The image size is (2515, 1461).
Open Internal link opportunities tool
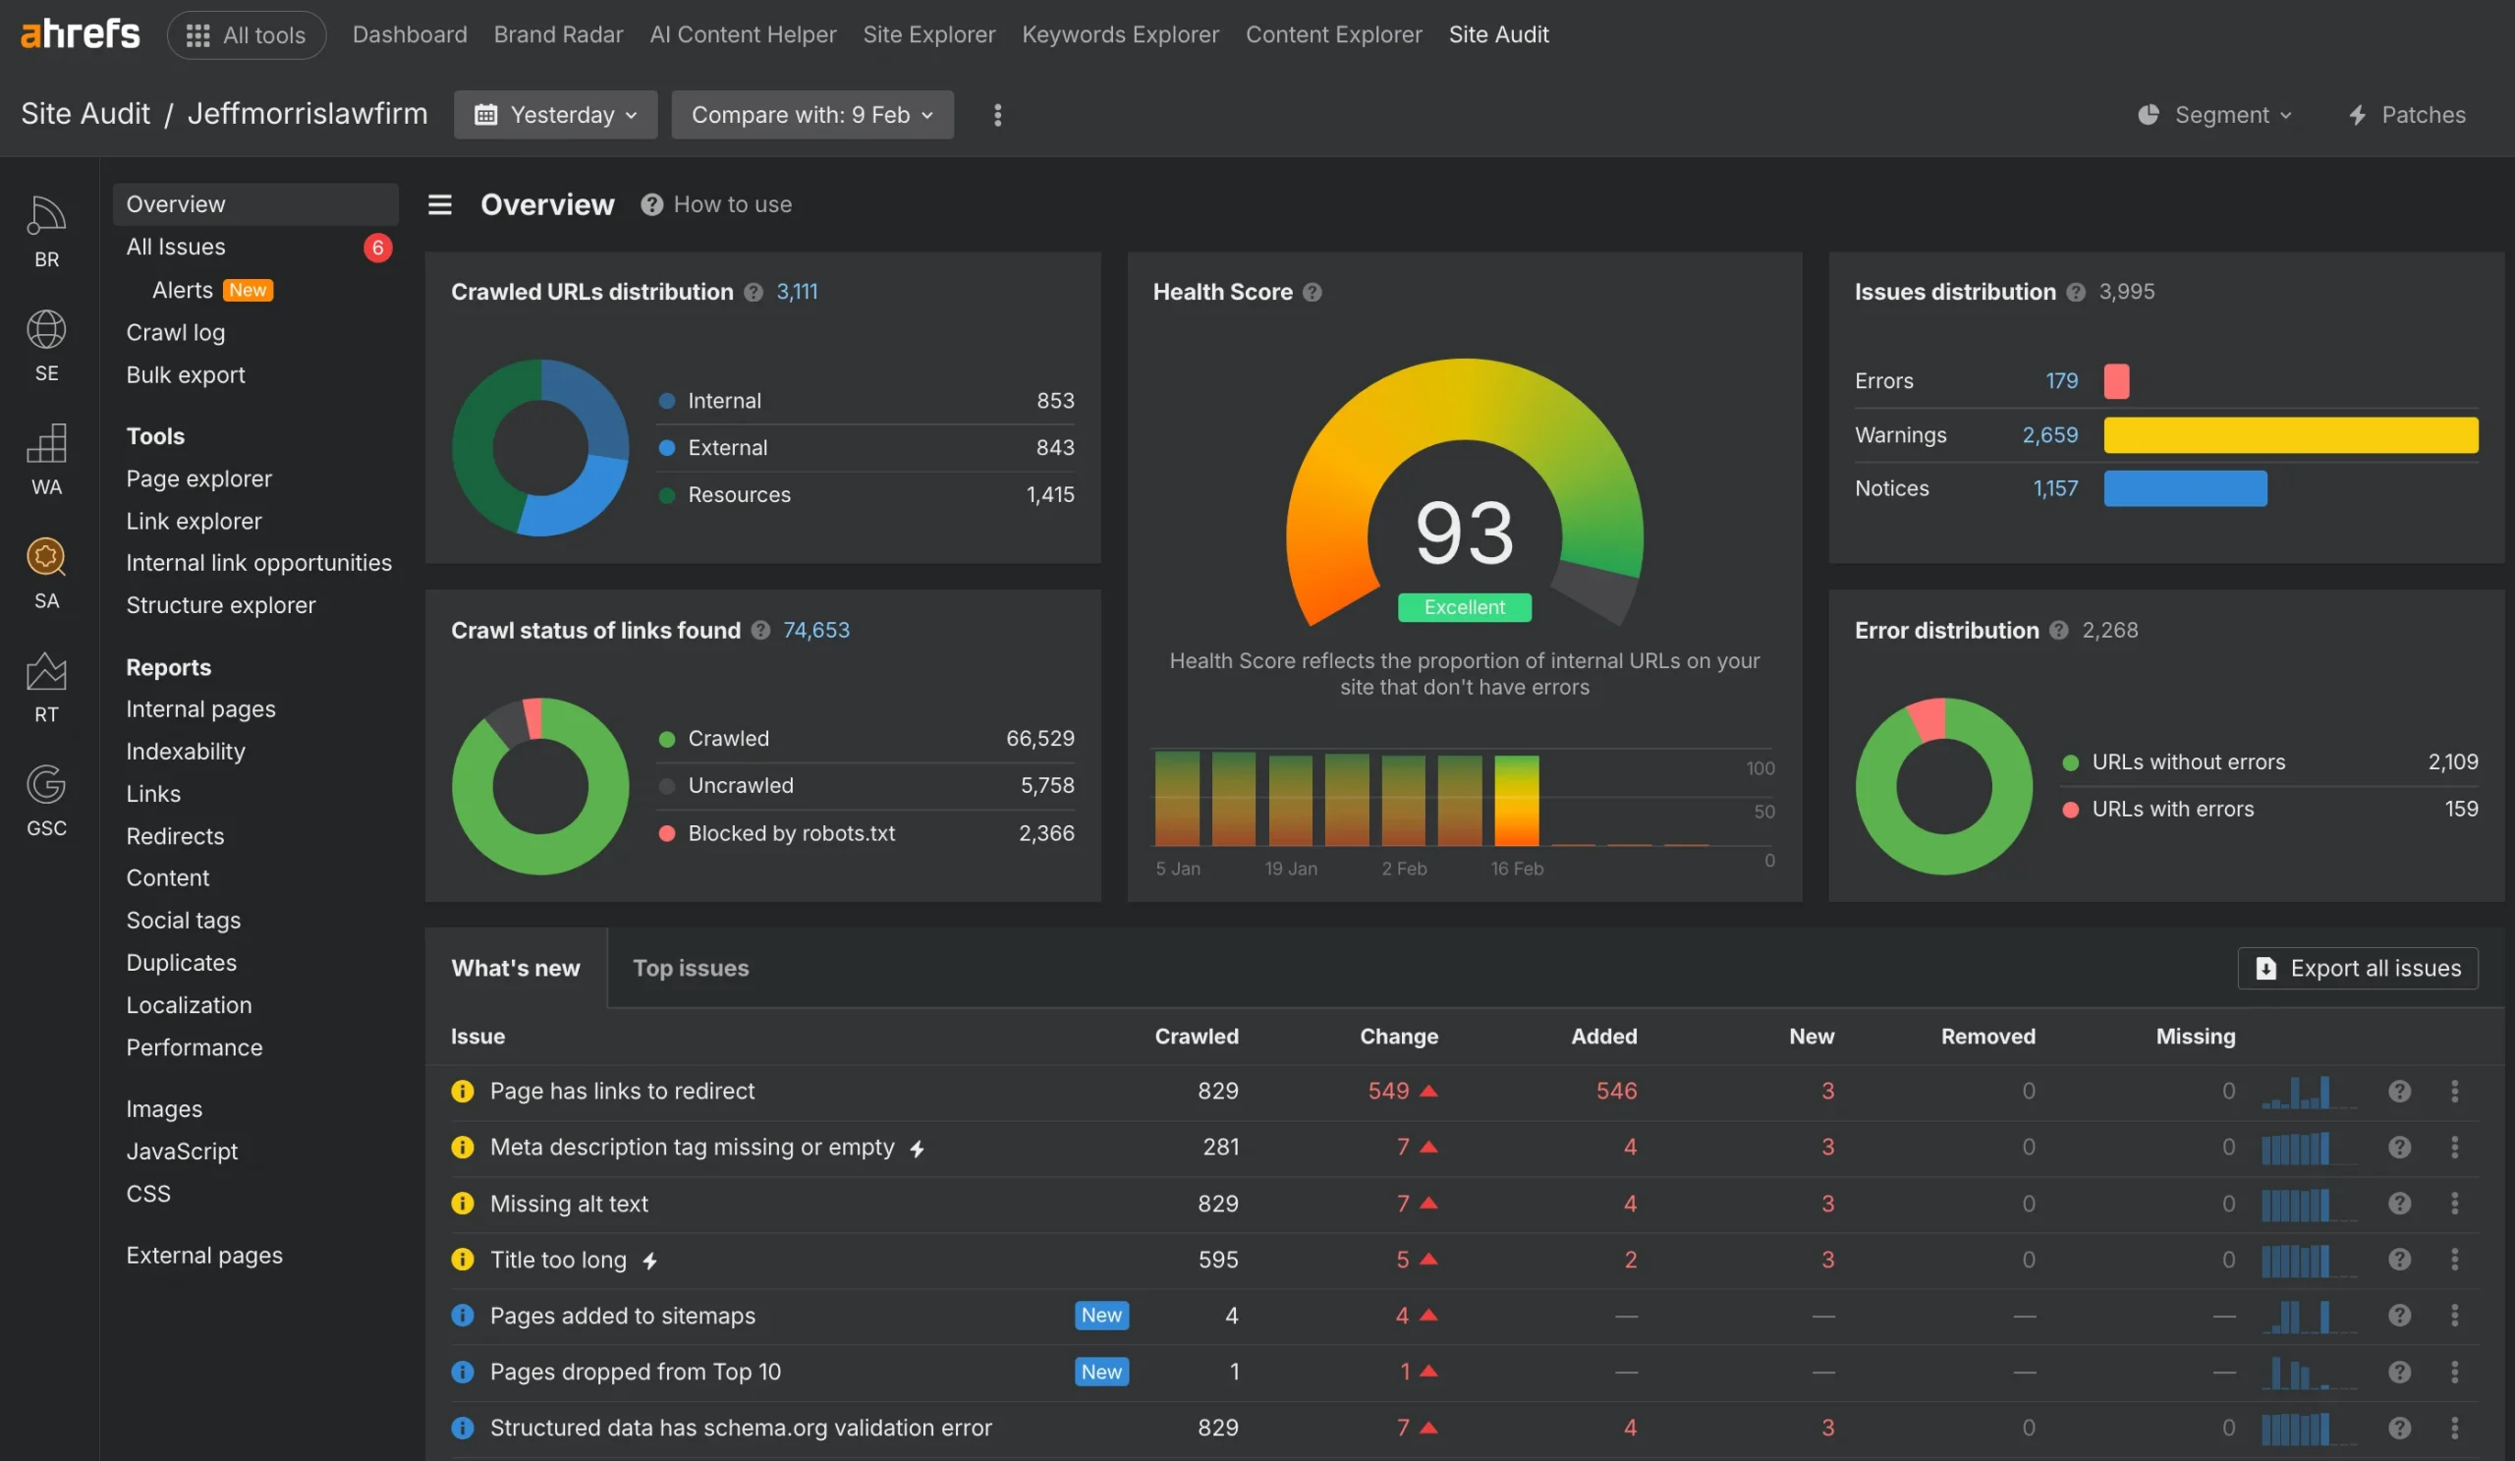[258, 563]
